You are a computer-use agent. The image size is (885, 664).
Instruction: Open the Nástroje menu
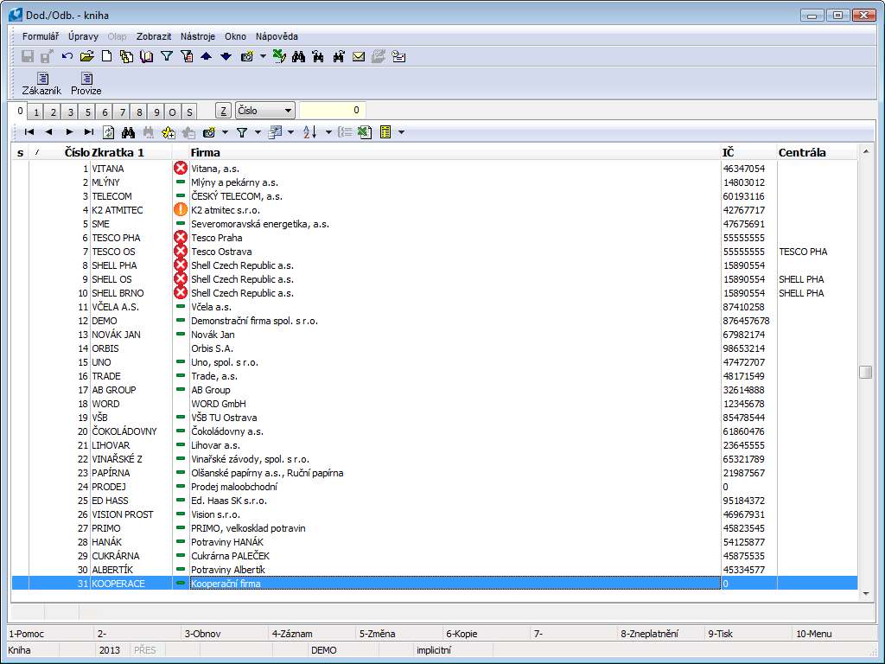(198, 36)
